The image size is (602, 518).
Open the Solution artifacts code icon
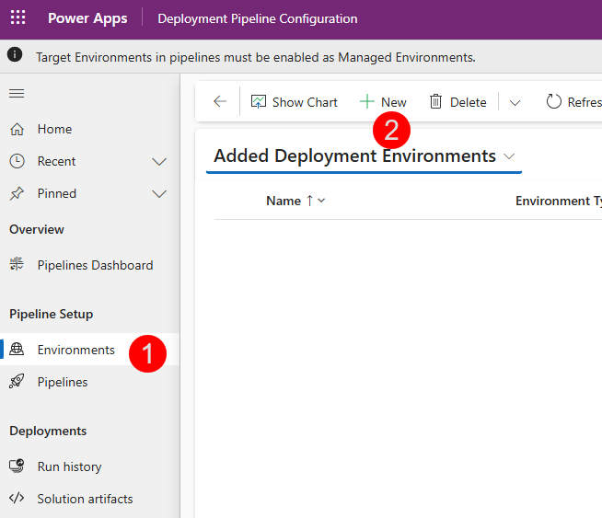pos(17,499)
